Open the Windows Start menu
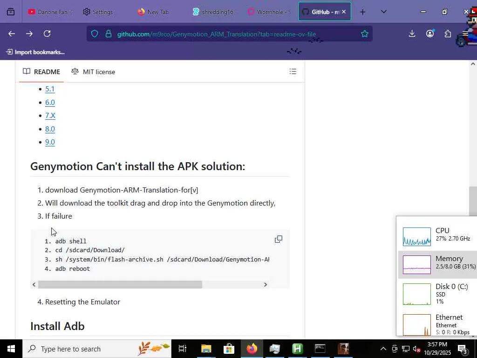The width and height of the screenshot is (477, 358). (x=11, y=349)
